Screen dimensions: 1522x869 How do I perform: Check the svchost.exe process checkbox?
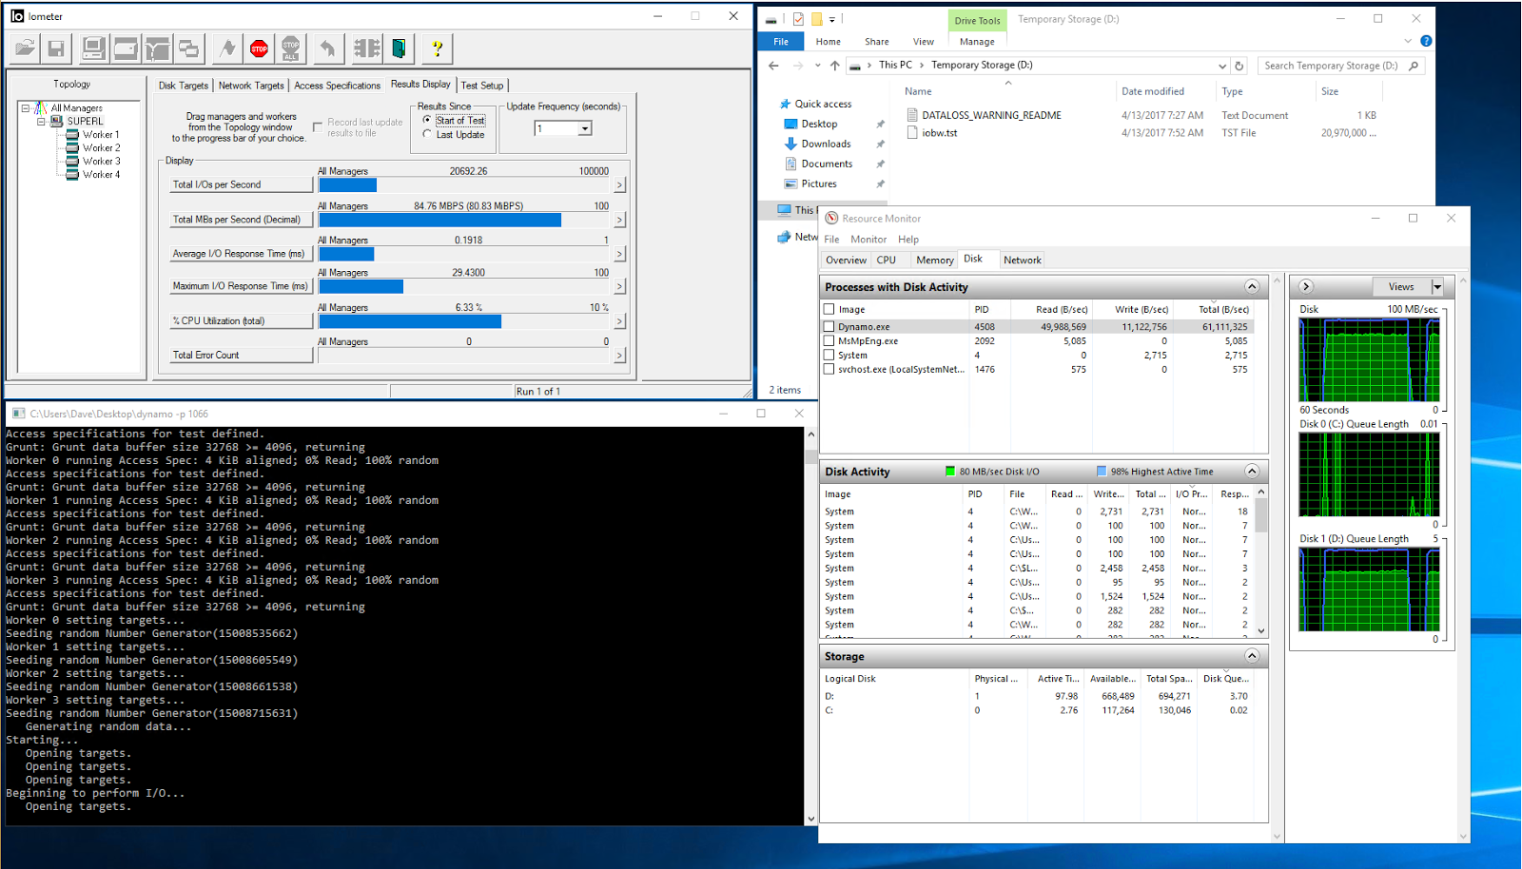tap(829, 369)
